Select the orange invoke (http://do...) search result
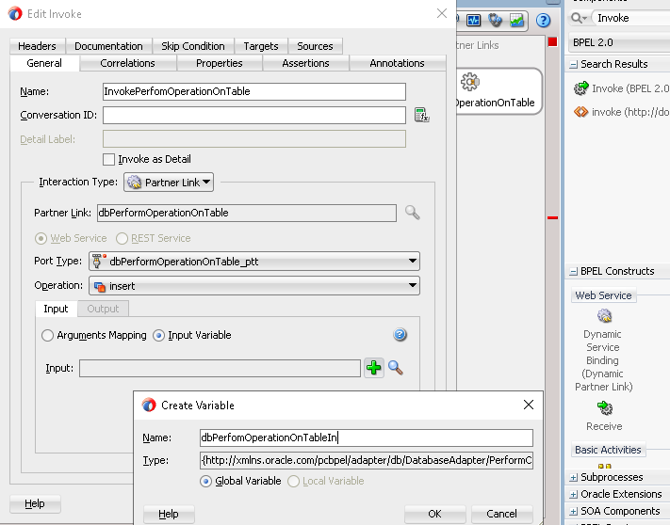Screen dimensions: 670x525 [621, 112]
